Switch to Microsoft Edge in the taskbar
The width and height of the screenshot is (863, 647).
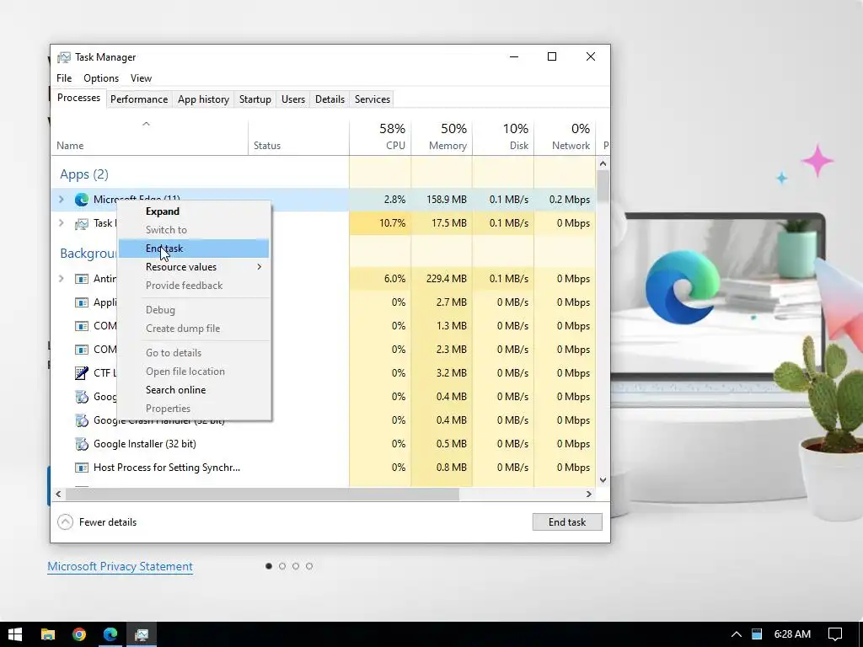[x=110, y=634]
